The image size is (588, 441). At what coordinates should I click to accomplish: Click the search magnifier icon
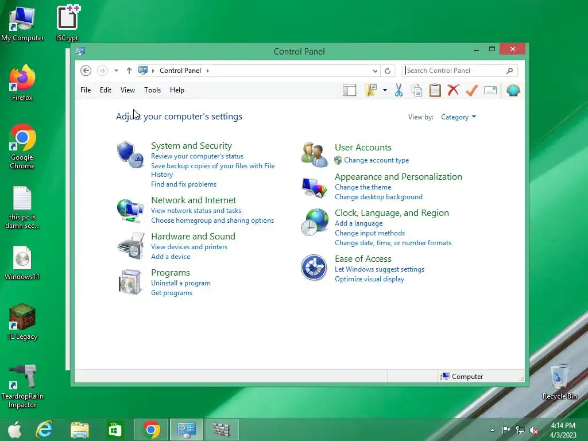(509, 71)
